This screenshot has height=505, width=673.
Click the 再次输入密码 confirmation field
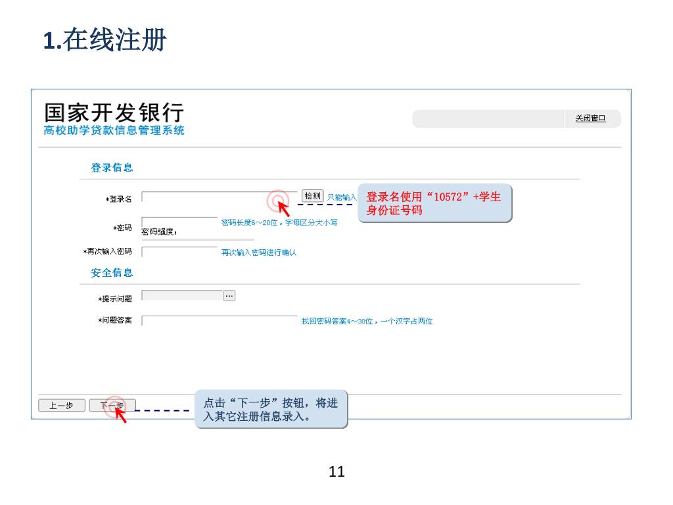180,252
